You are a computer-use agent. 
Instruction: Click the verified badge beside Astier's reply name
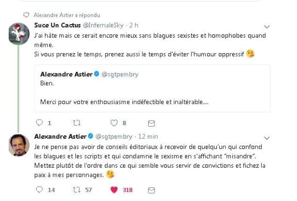90,137
